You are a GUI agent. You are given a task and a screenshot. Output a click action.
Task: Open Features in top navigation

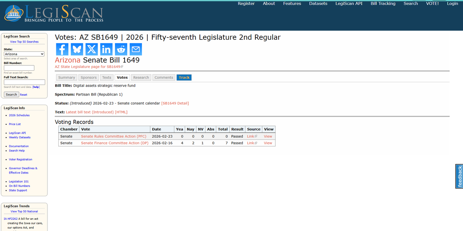(x=292, y=3)
